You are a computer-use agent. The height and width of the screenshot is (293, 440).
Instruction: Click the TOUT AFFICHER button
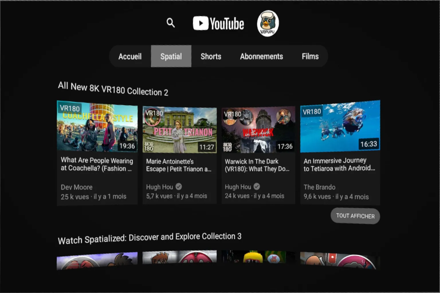[355, 216]
